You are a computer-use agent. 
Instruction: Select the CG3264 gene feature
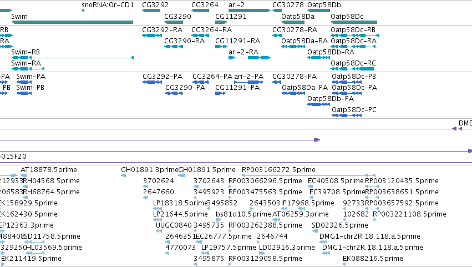point(200,11)
